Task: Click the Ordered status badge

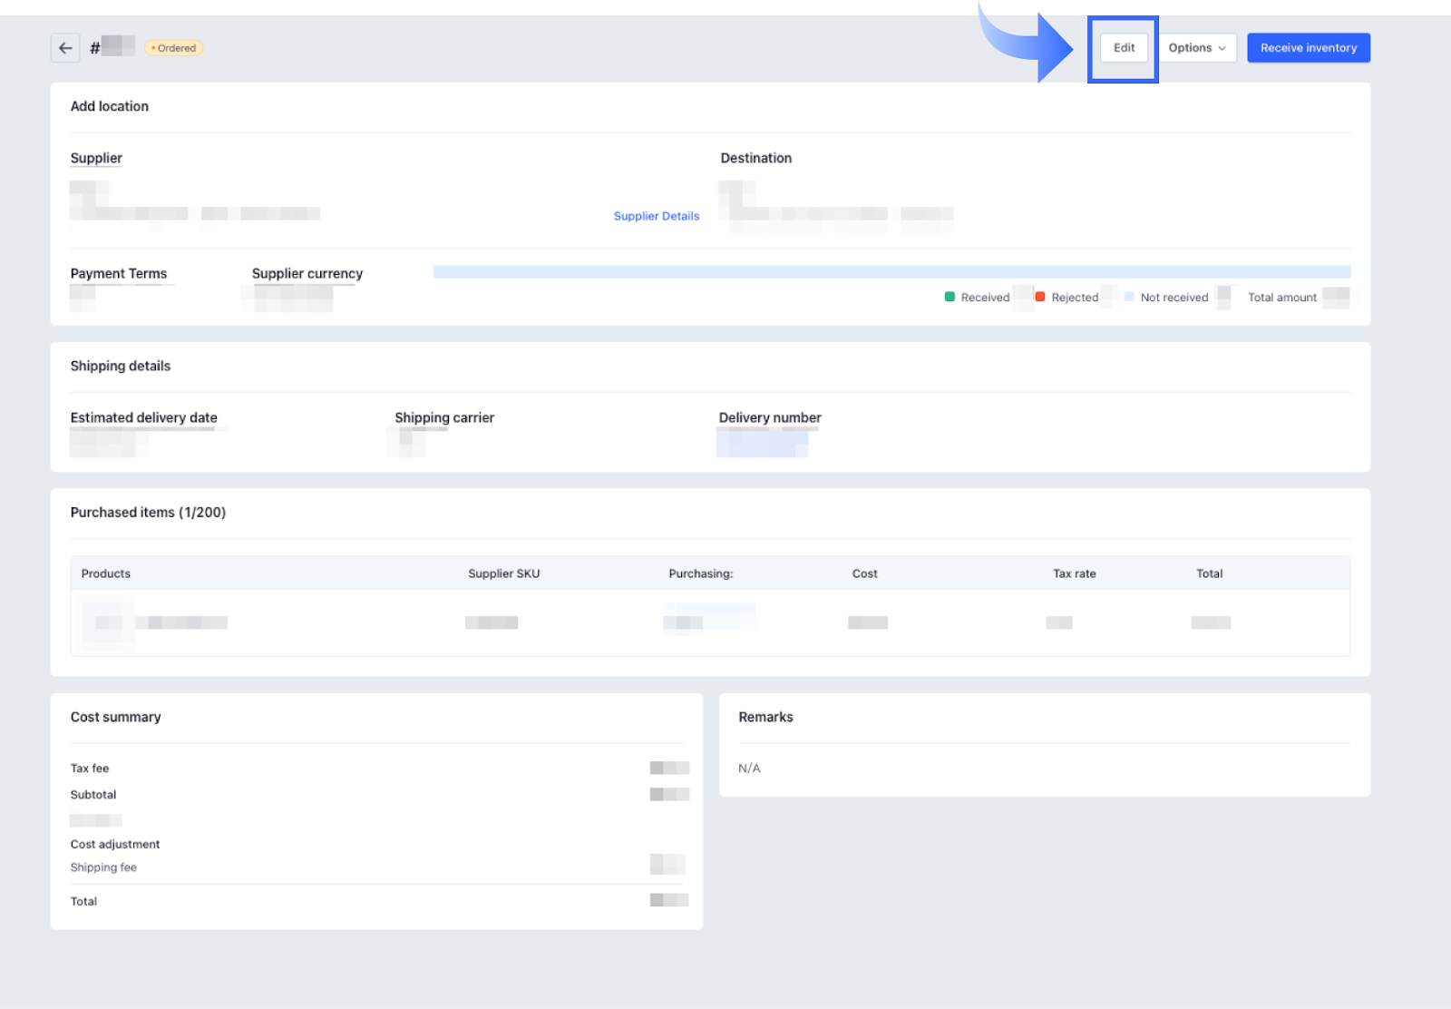Action: tap(174, 48)
